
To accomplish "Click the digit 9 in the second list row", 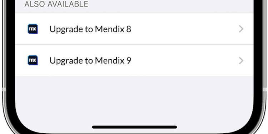I will coord(129,60).
